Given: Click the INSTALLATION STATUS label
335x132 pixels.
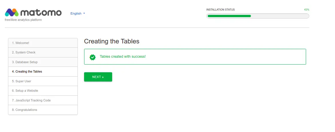Looking at the screenshot, I should pos(221,10).
